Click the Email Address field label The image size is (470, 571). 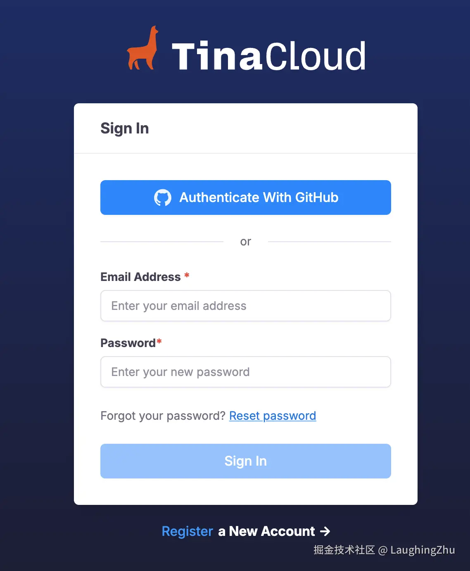[x=140, y=277]
